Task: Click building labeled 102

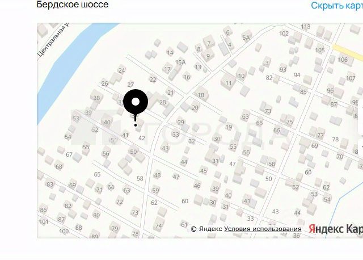Action: click(284, 33)
